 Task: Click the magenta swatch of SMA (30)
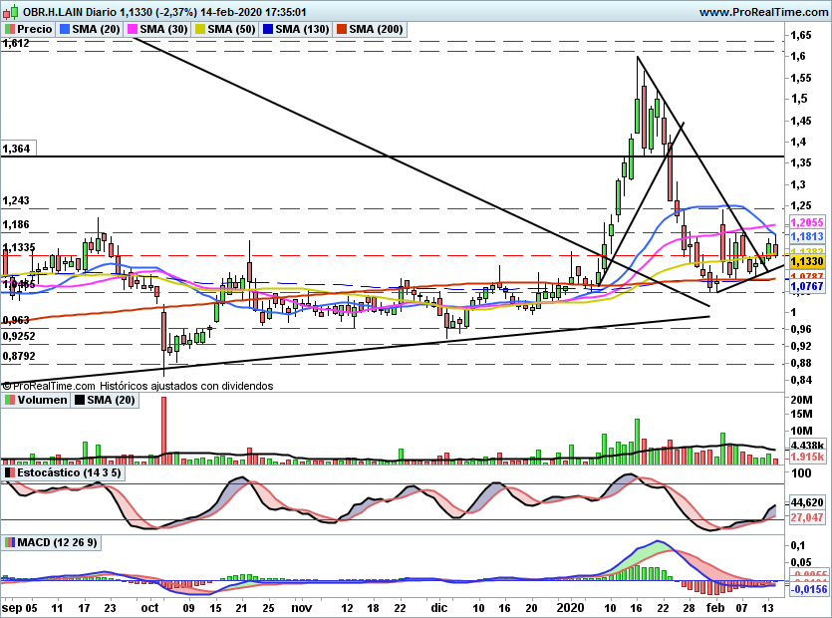pos(133,29)
